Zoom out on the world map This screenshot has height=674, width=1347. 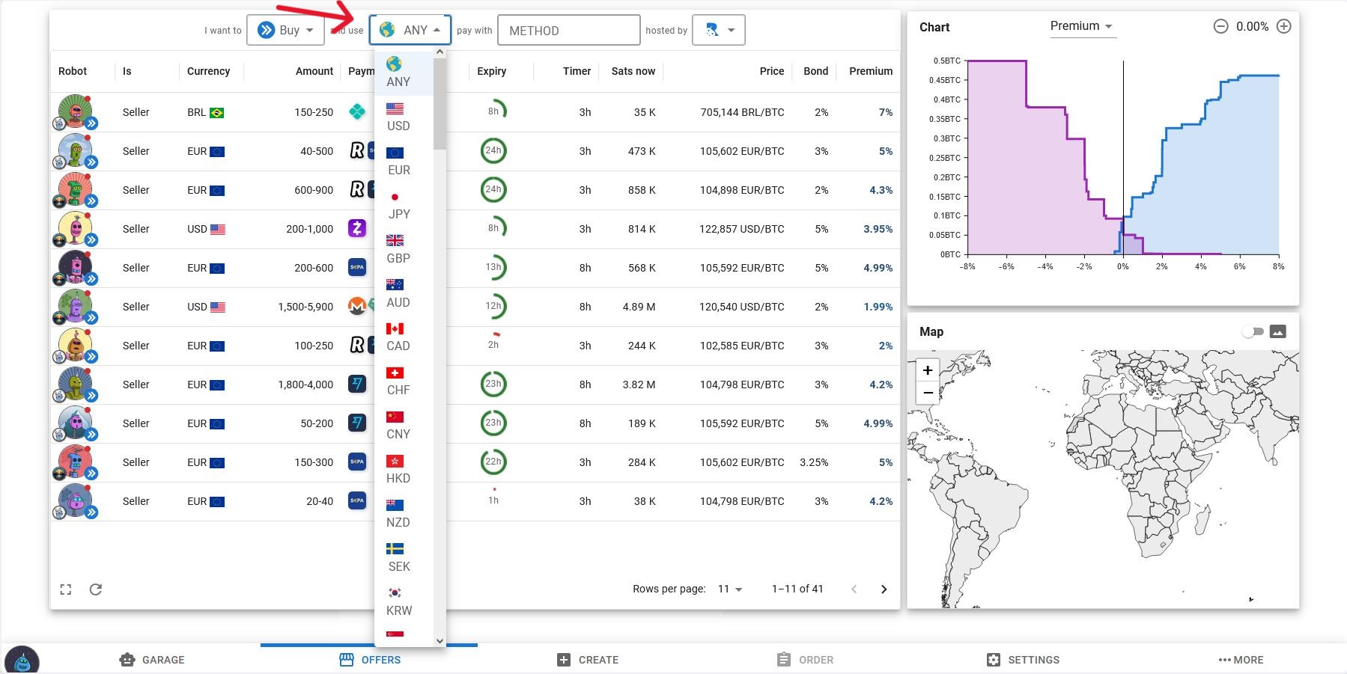(x=928, y=392)
